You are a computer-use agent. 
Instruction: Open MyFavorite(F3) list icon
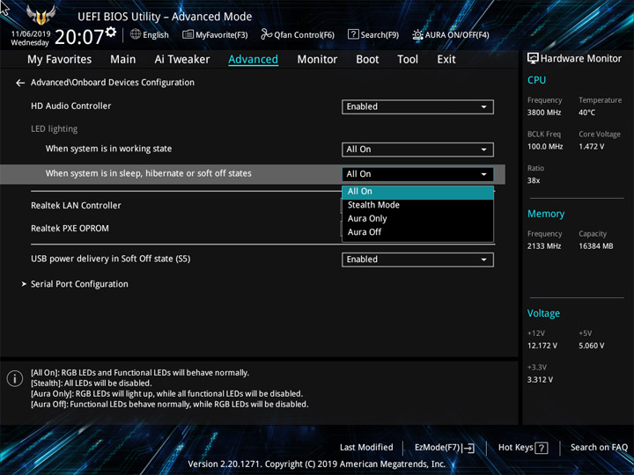188,34
